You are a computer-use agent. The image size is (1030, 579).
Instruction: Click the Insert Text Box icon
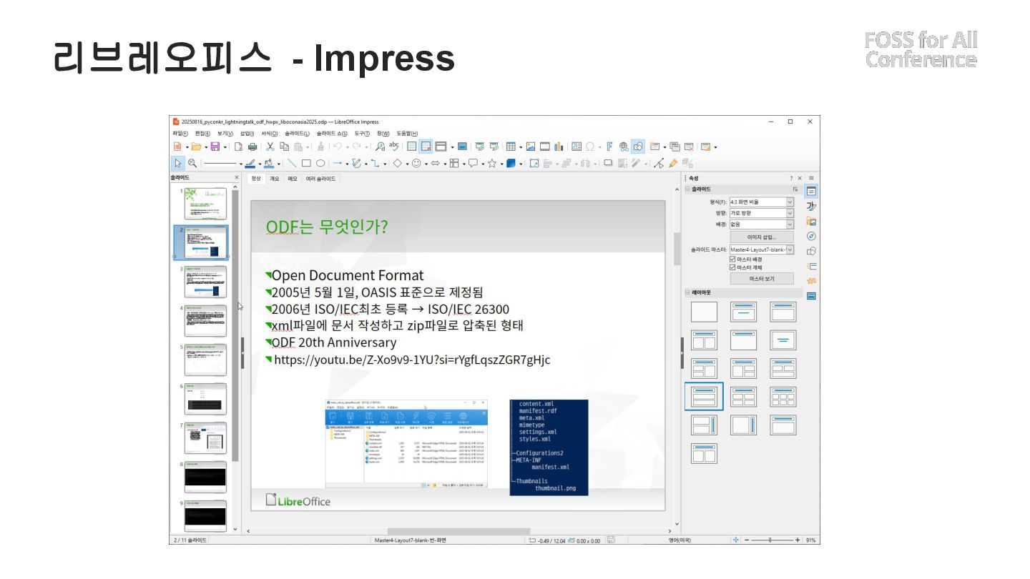577,147
